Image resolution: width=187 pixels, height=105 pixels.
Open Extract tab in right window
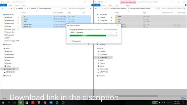tap(128, 5)
